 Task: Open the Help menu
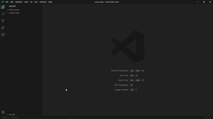coord(50,2)
